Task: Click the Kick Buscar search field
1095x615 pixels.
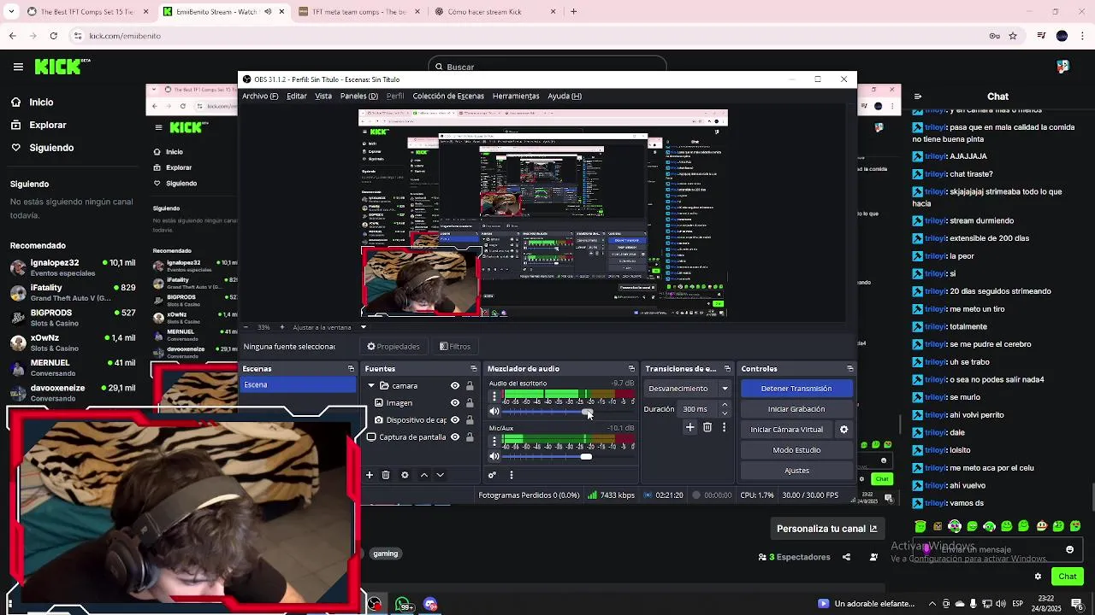Action: coord(547,67)
